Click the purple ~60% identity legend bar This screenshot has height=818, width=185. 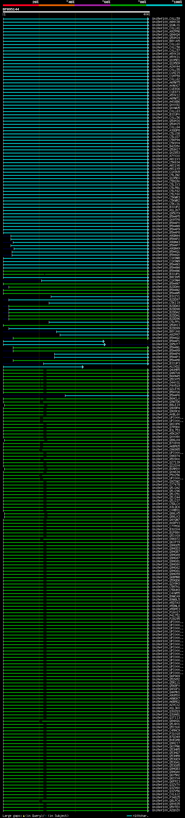(93, 5)
